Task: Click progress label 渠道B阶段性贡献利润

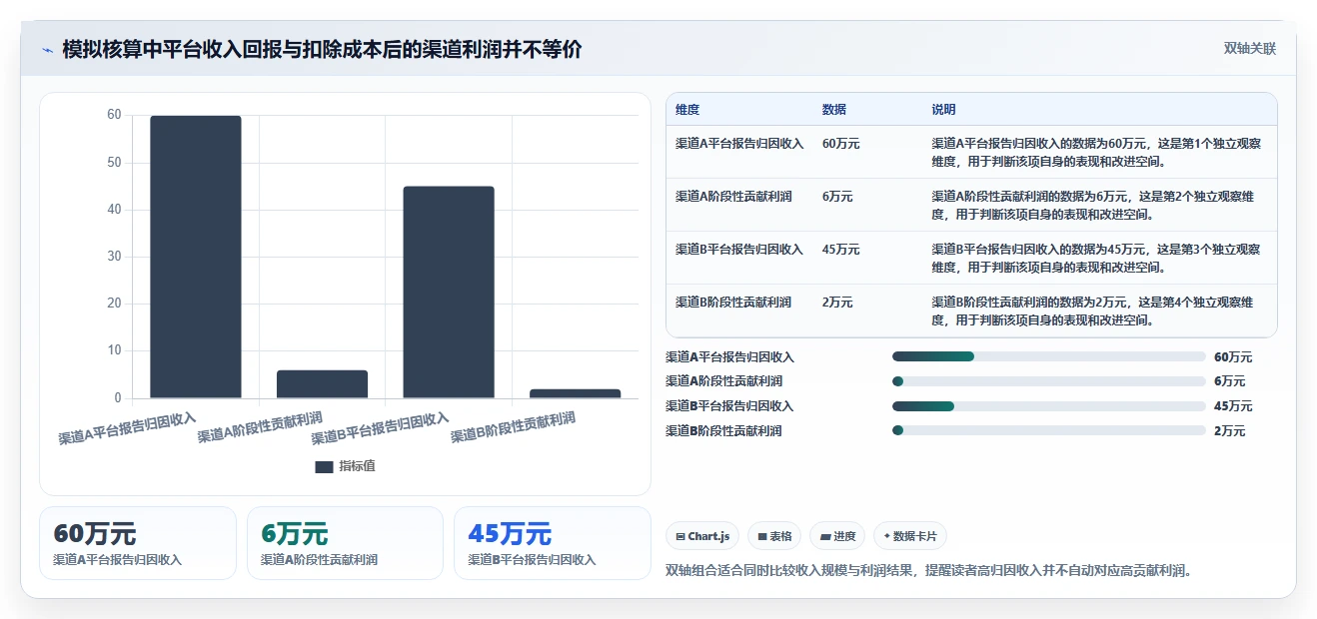Action: [723, 431]
